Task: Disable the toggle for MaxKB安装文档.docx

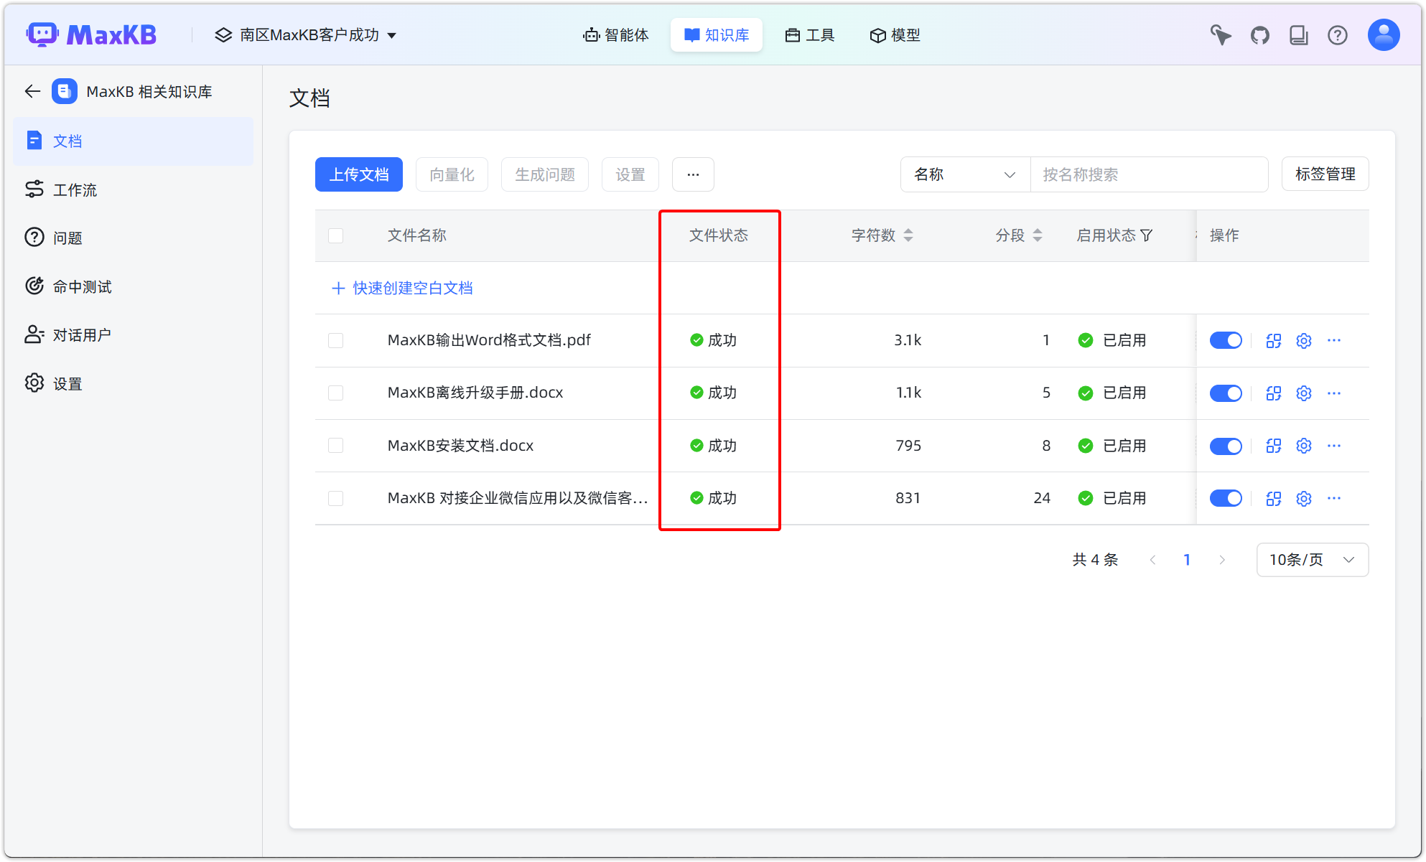Action: [x=1225, y=445]
